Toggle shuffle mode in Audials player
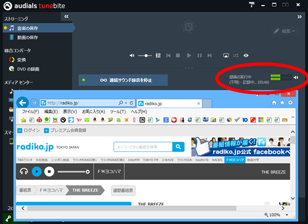This screenshot has height=224, width=308. (235, 55)
